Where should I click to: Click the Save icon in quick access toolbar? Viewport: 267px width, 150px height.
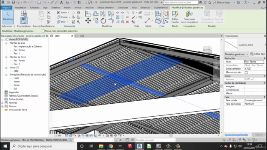pos(13,2)
